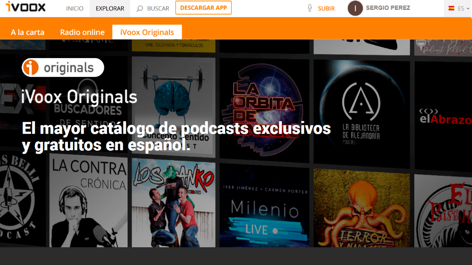Viewport: 472px width, 265px height.
Task: Open La ContraCrónica podcast cover
Action: tap(89, 200)
